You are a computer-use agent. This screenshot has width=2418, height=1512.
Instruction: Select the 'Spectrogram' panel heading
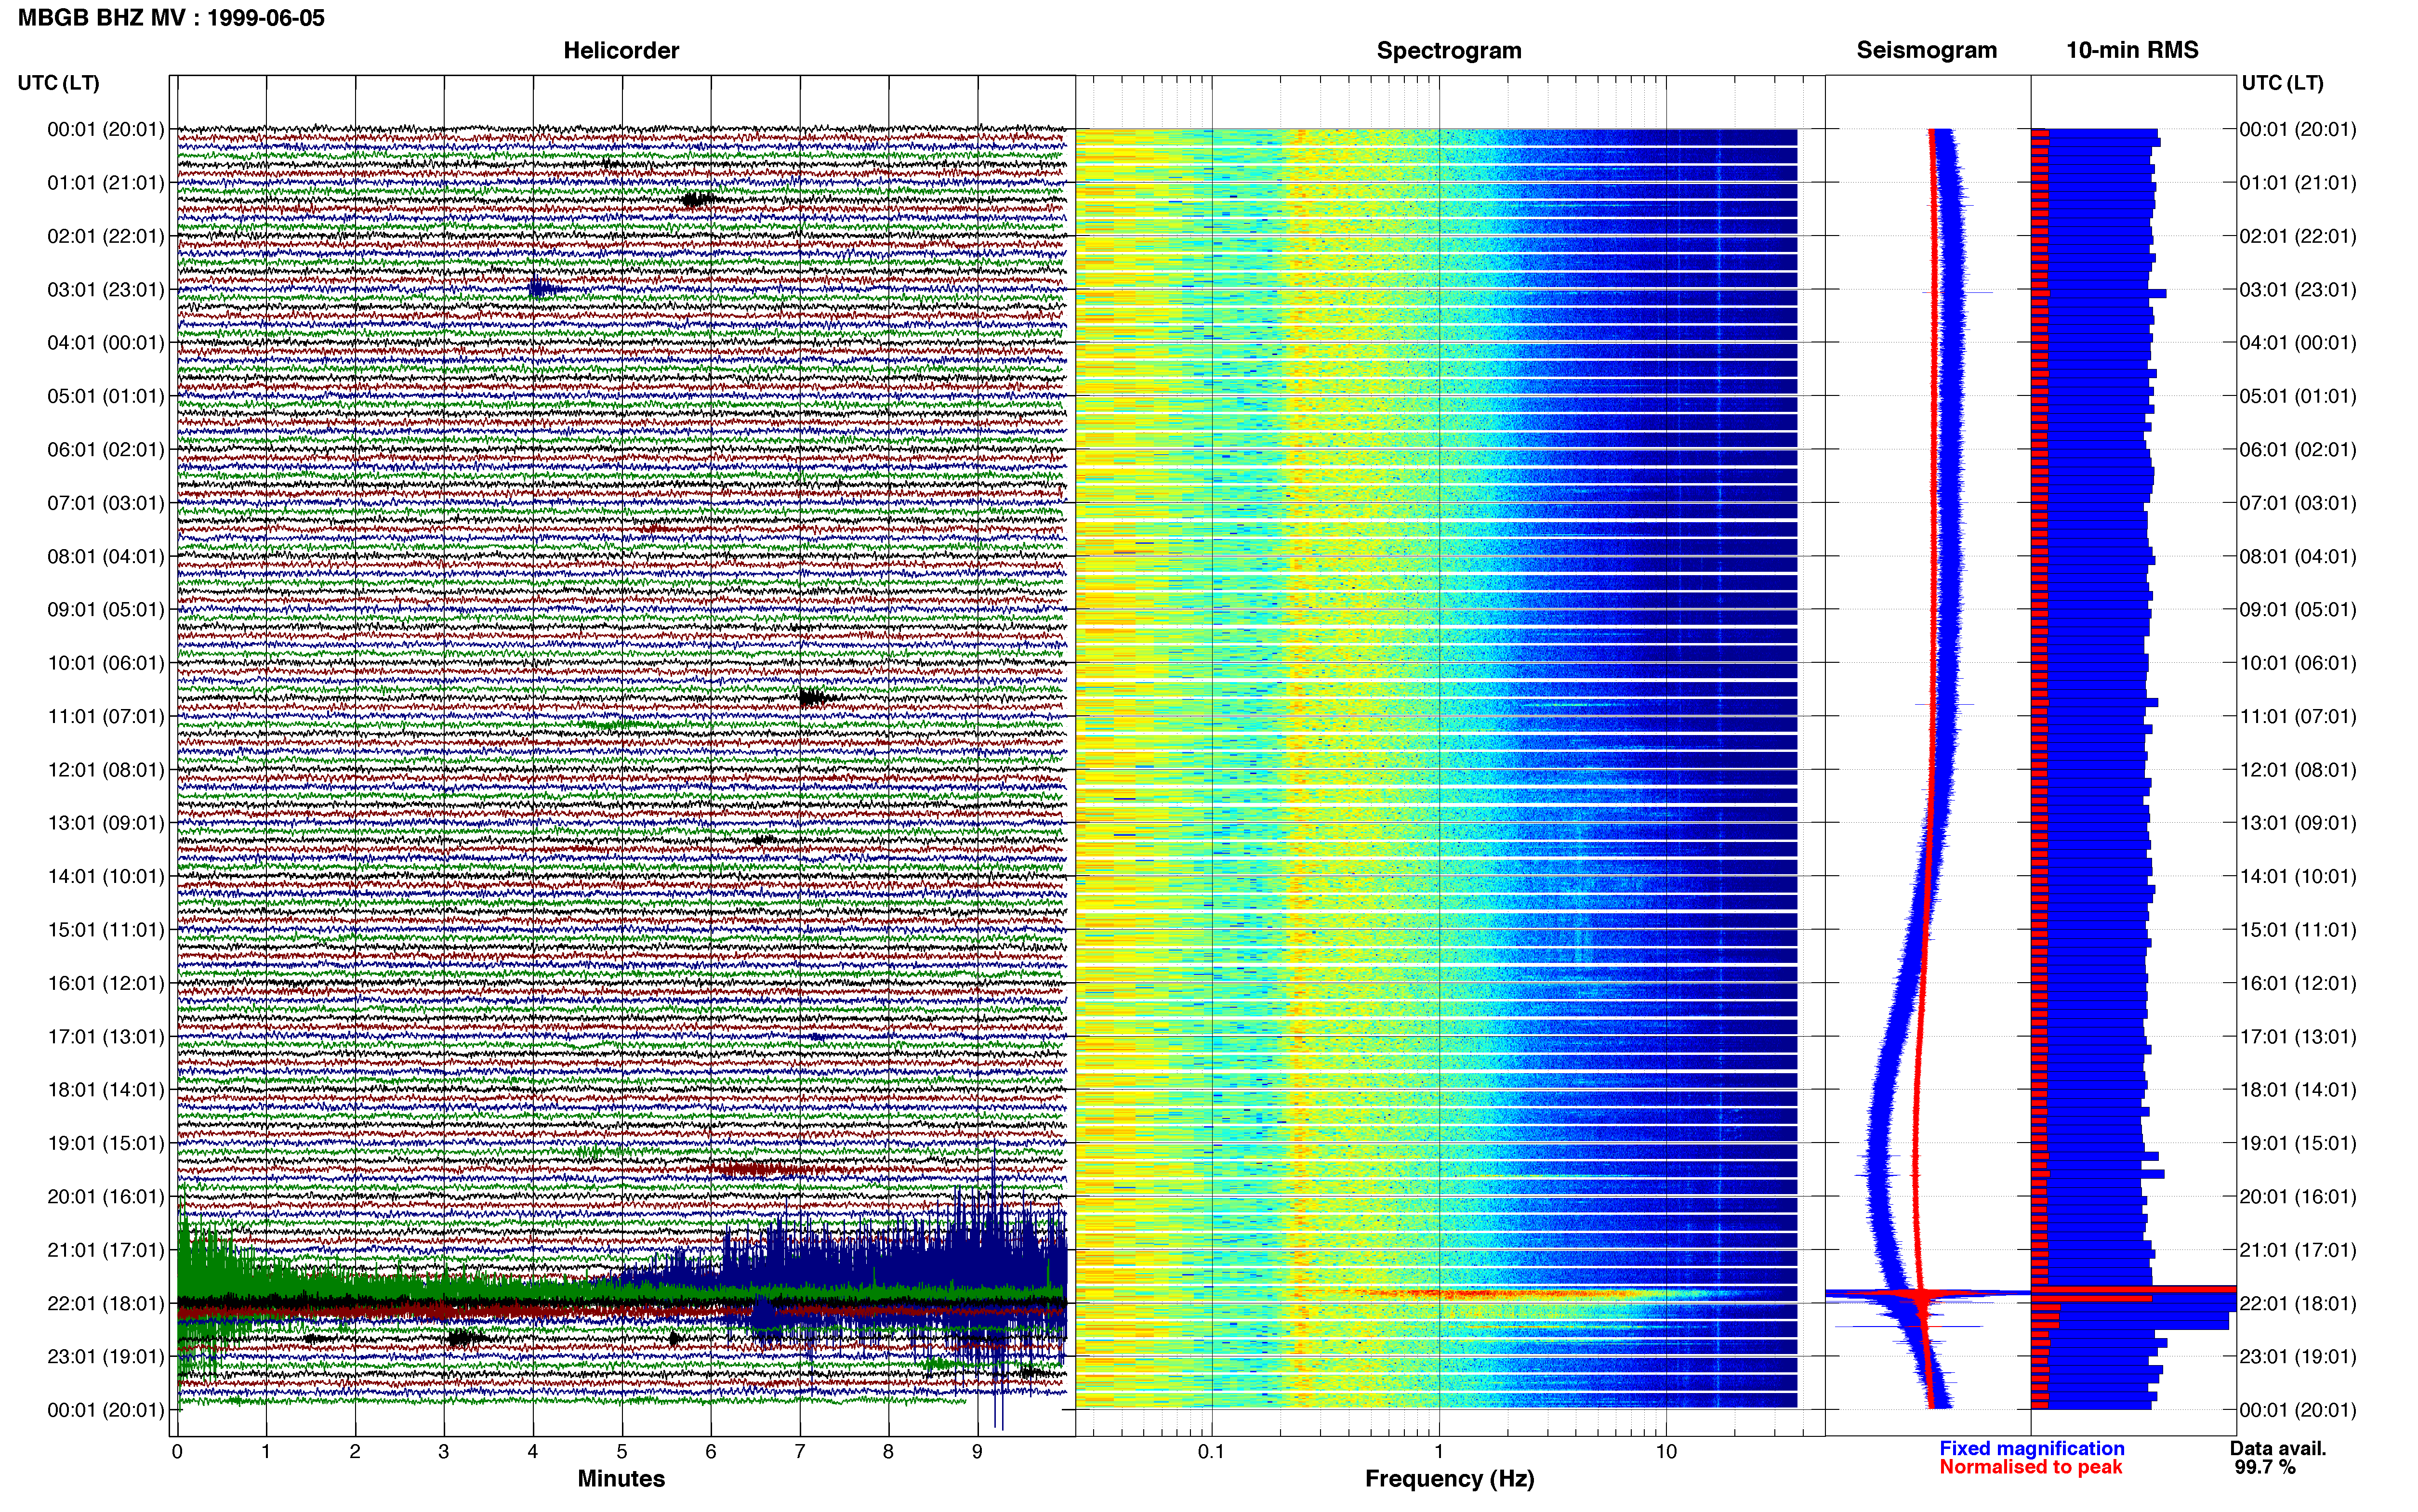(1449, 50)
